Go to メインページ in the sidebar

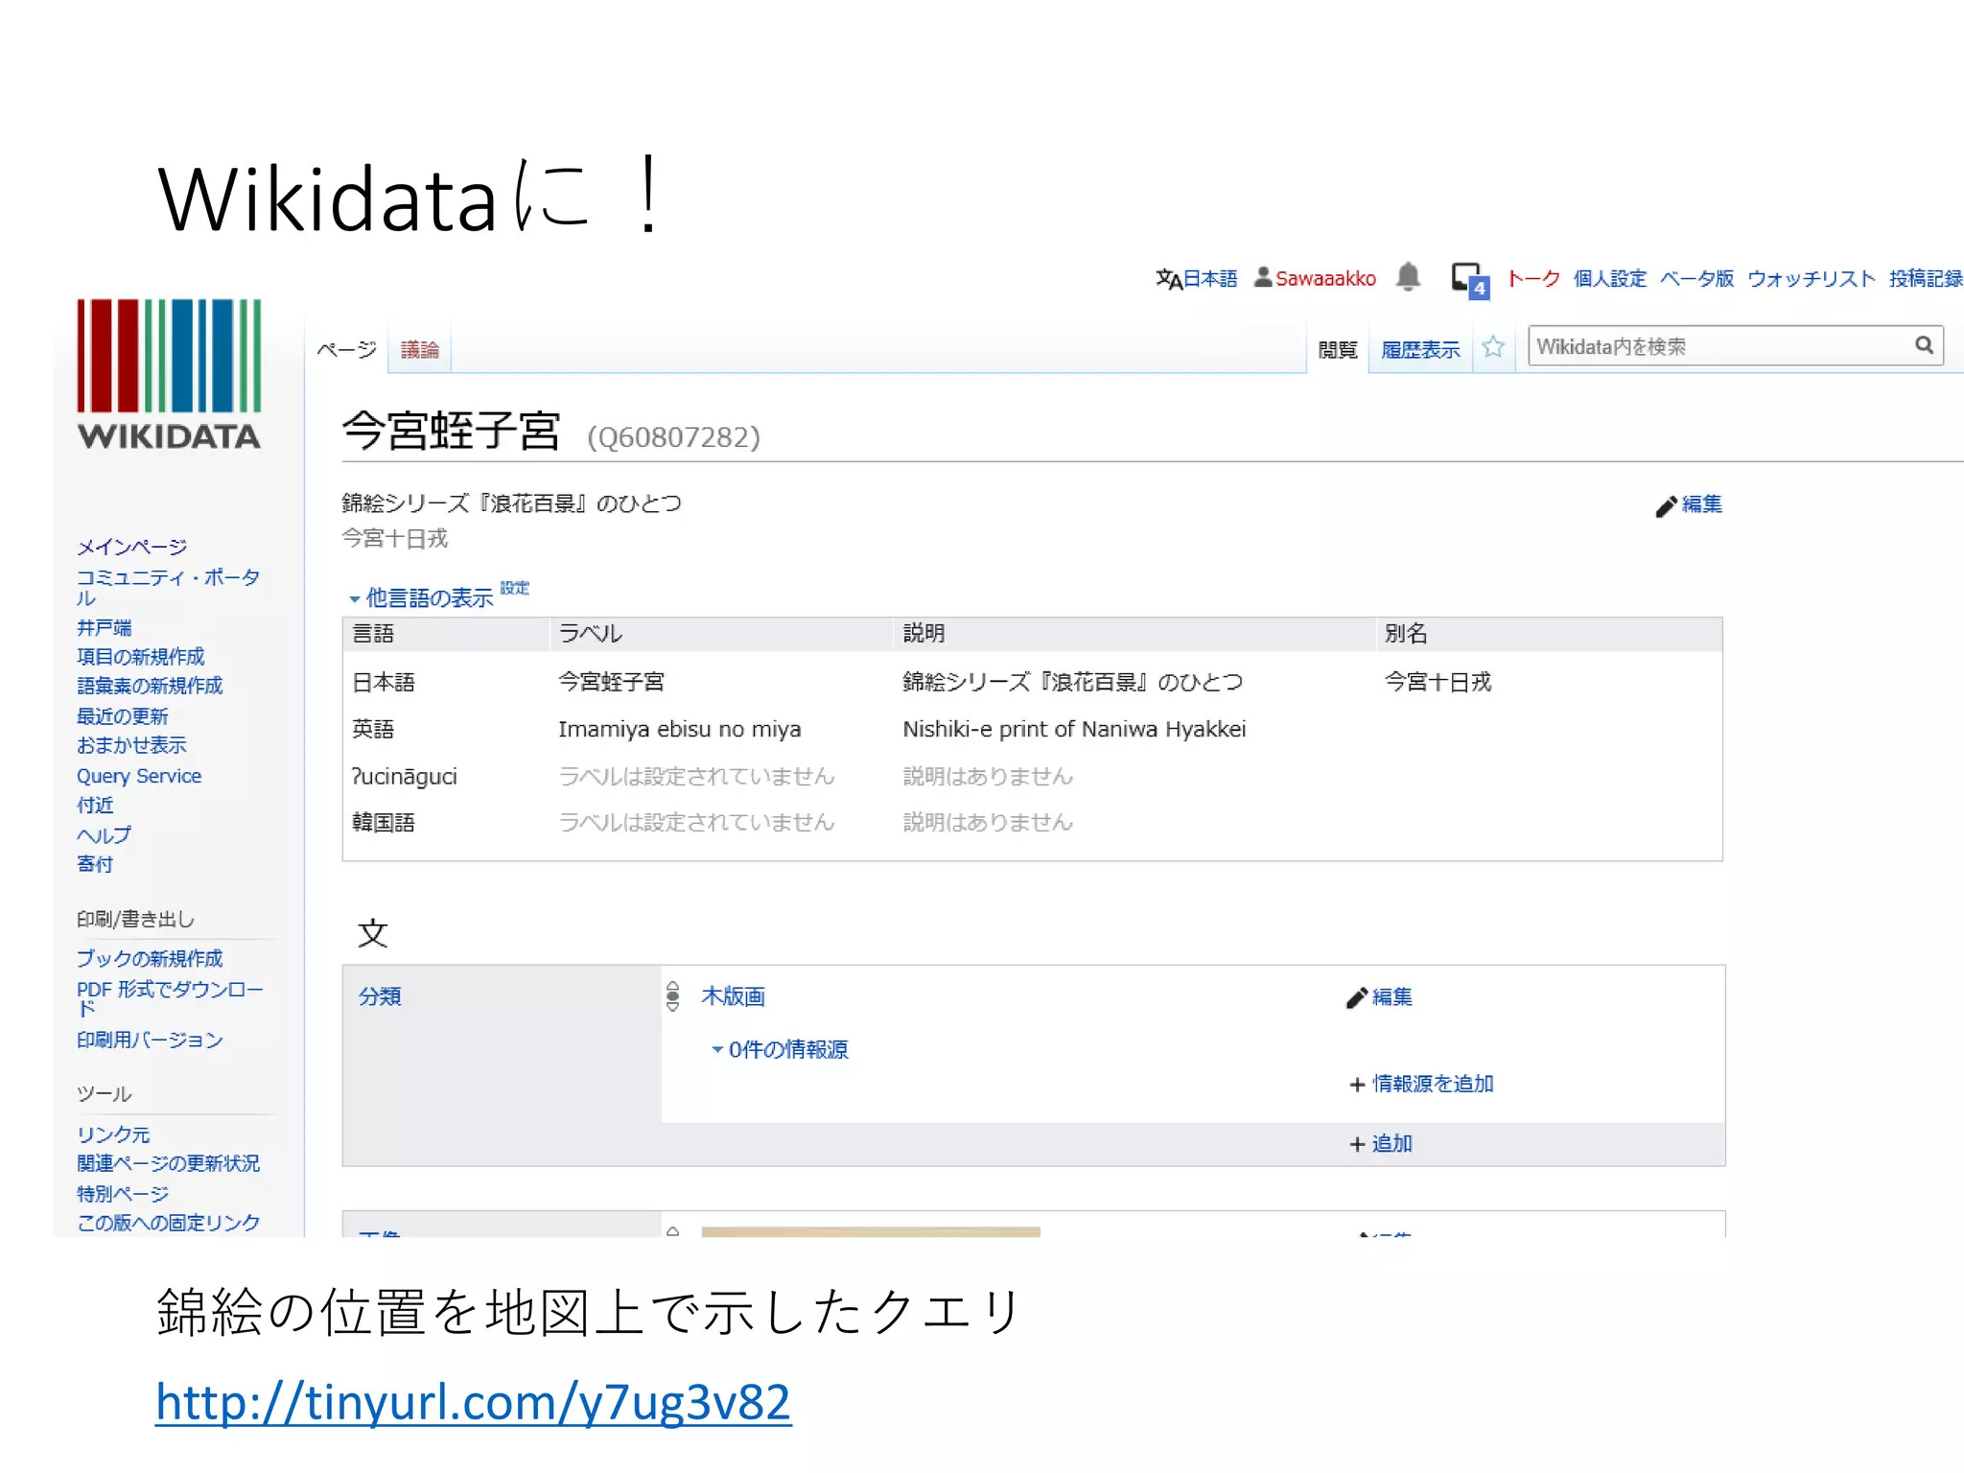(132, 547)
